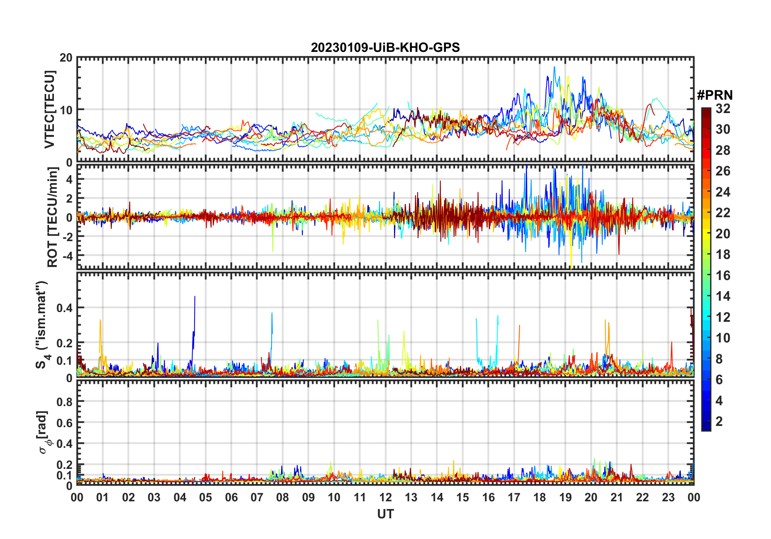771x539 pixels.
Task: Click x-axis hour label 14
Action: point(437,497)
